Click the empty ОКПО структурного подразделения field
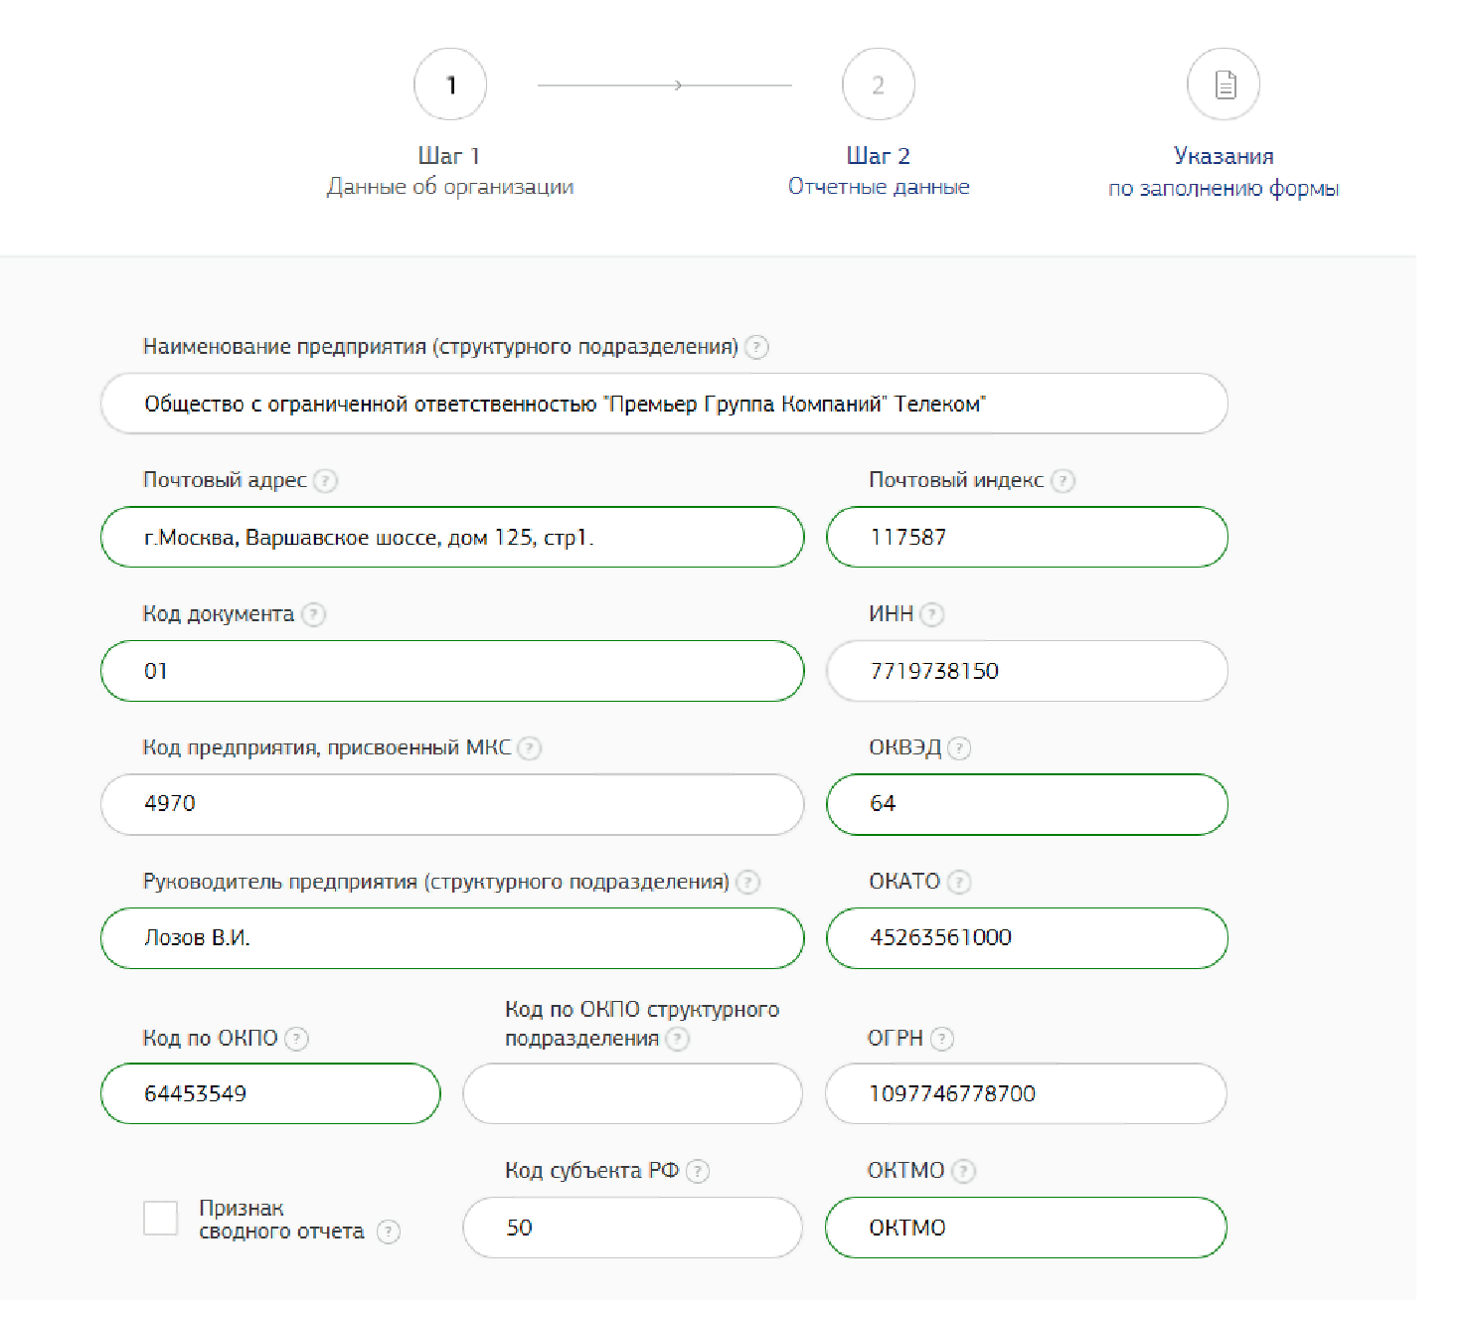This screenshot has height=1317, width=1473. tap(632, 1093)
